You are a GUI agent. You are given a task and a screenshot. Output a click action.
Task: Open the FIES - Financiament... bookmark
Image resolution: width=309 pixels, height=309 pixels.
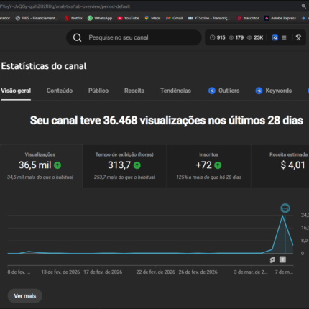point(37,18)
